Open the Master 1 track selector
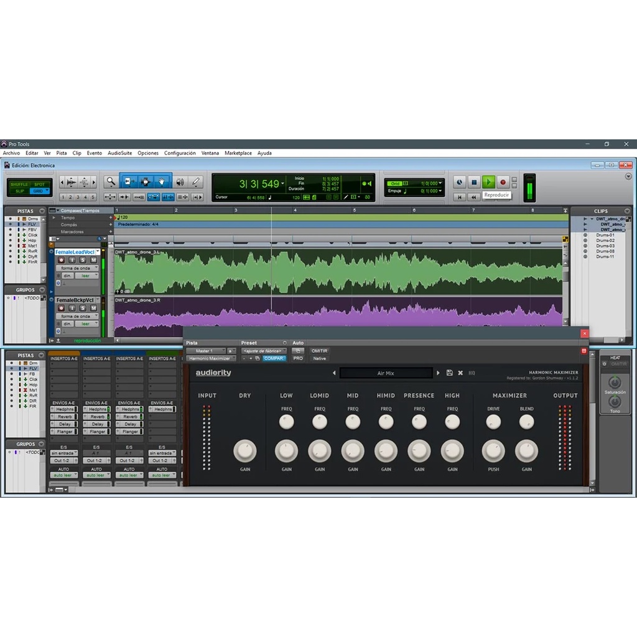Viewport: 637px width, 637px height. point(205,351)
